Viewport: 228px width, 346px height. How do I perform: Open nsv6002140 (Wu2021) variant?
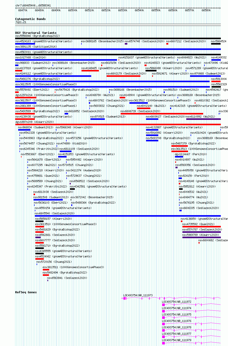[x=151, y=106]
